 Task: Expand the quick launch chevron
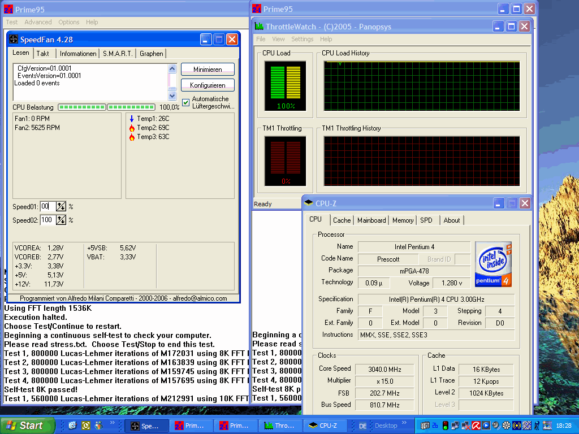(x=112, y=423)
